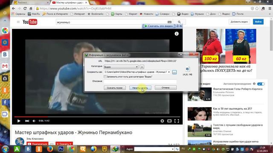
Task: Open Как в 50 лет выглядеть ad
Action: (232, 109)
